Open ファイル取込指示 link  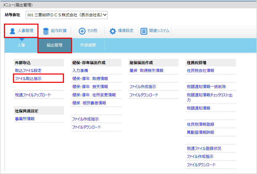coord(28,79)
